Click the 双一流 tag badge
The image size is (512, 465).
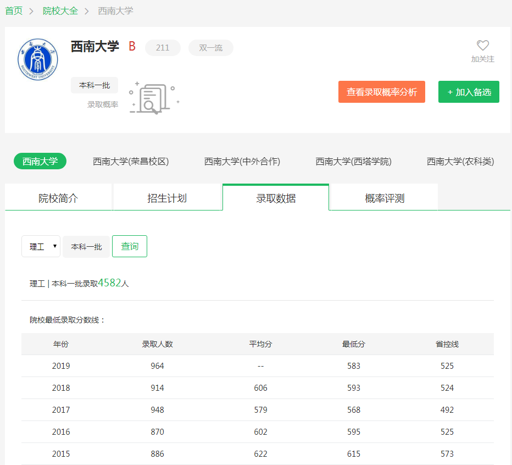(210, 48)
